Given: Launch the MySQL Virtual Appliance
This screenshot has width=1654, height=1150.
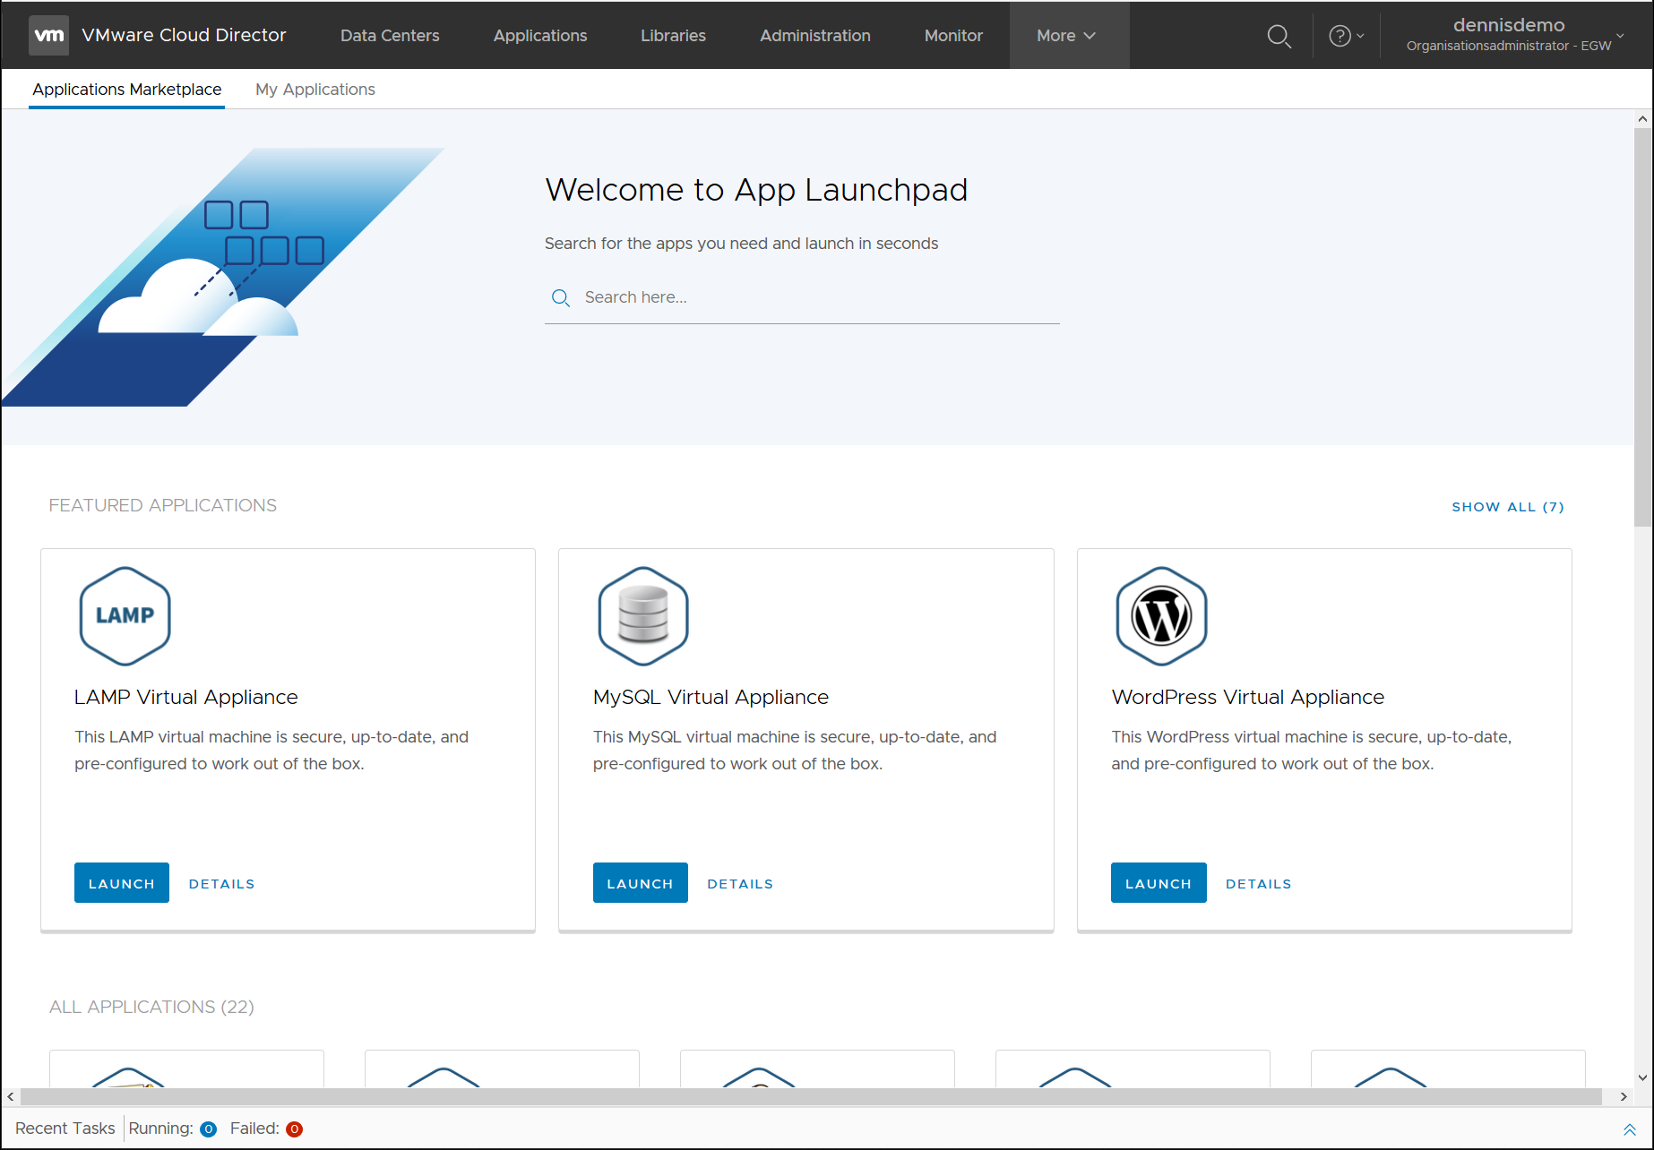Looking at the screenshot, I should tap(641, 883).
